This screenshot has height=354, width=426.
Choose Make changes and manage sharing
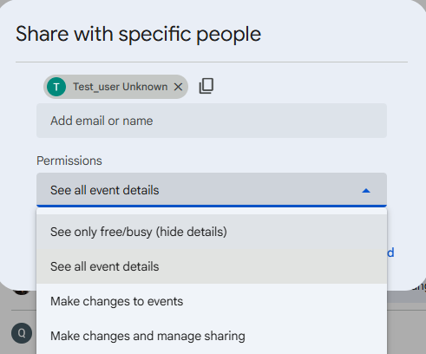212,336
